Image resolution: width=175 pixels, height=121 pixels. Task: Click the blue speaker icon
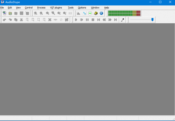point(101,13)
